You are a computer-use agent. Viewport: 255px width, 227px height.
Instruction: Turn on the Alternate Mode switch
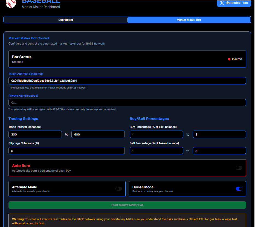(x=119, y=189)
